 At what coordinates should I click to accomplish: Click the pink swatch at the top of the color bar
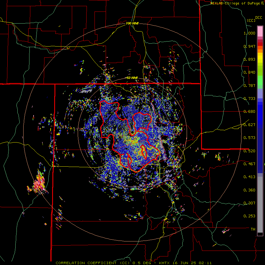click(260, 31)
